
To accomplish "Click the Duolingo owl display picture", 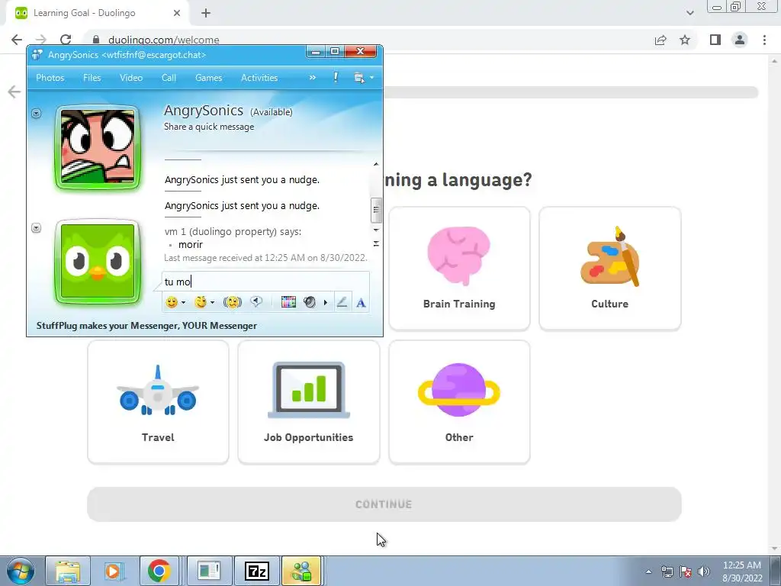I will 98,261.
